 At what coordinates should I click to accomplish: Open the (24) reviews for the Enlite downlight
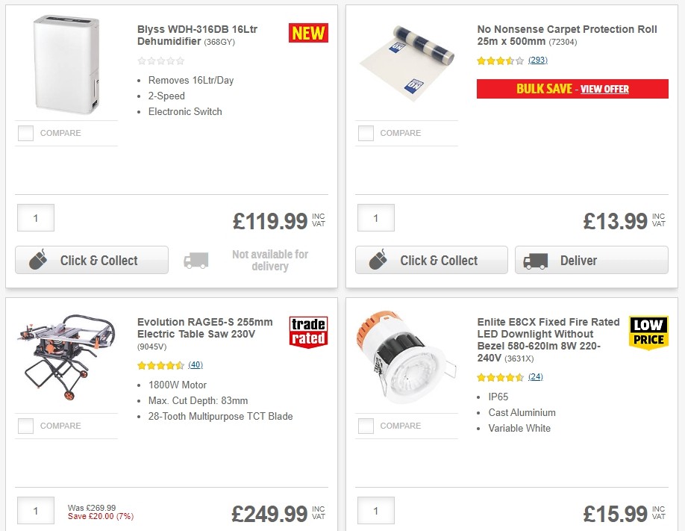point(537,377)
